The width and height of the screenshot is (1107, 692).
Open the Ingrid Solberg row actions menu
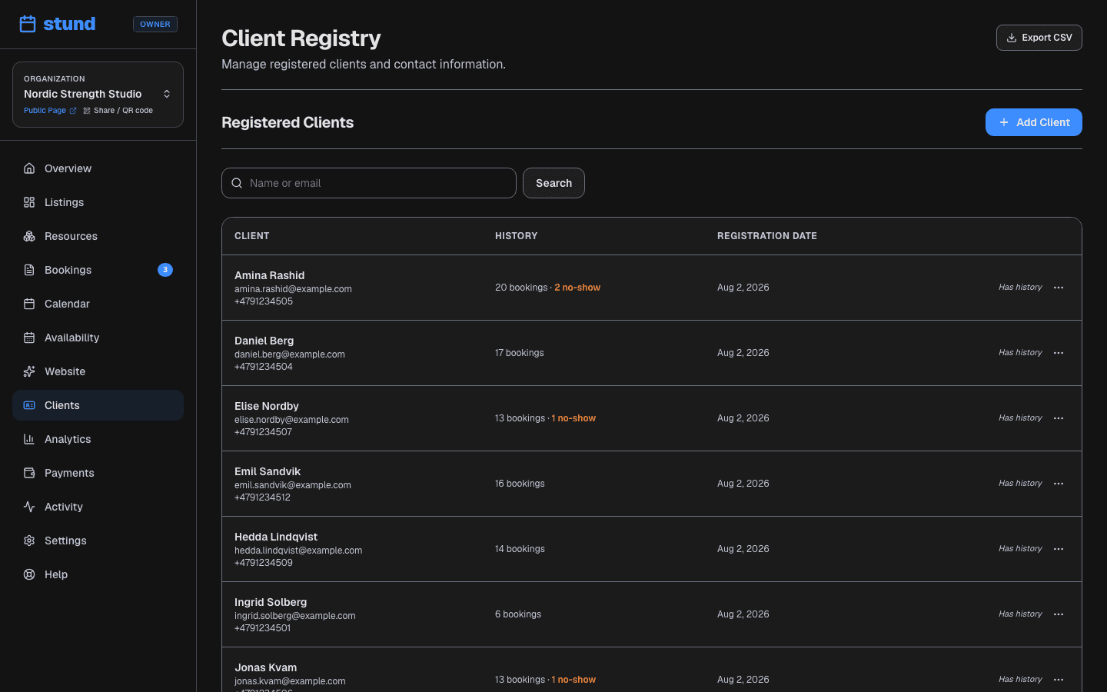tap(1059, 614)
